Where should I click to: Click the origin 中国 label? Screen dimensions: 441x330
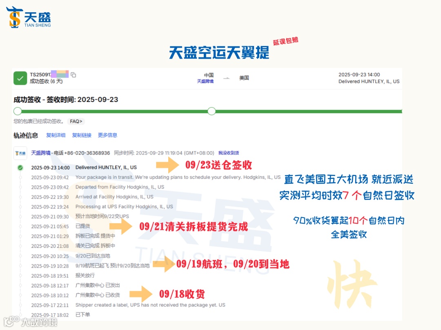coord(209,75)
